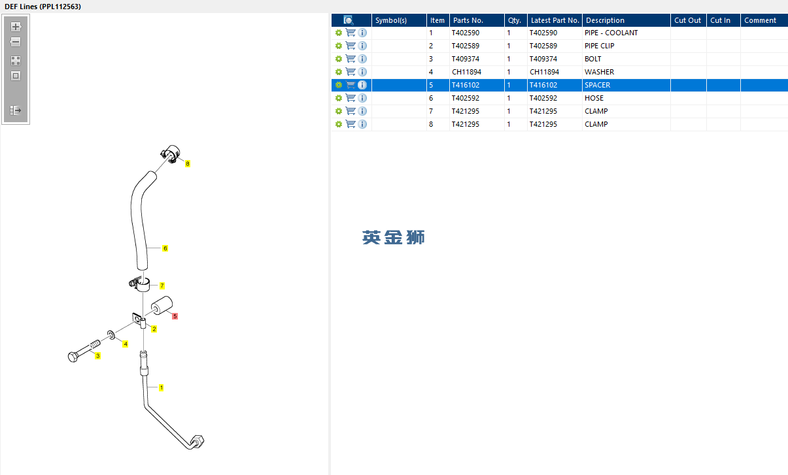Sort by the Qty. column header
788x475 pixels.
pos(516,20)
